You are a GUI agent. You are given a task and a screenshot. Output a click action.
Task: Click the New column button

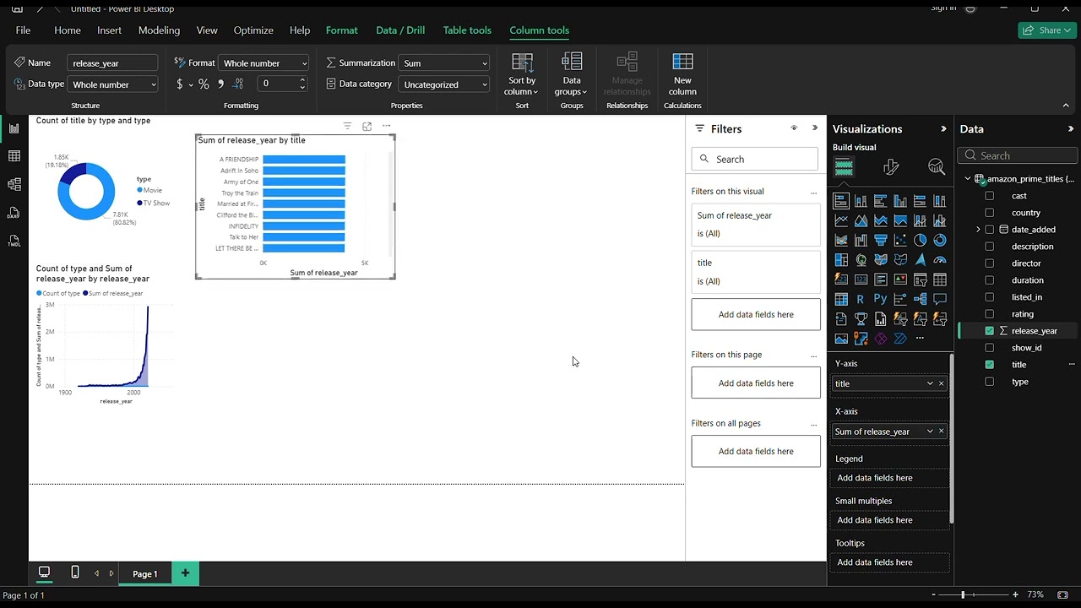(x=682, y=74)
